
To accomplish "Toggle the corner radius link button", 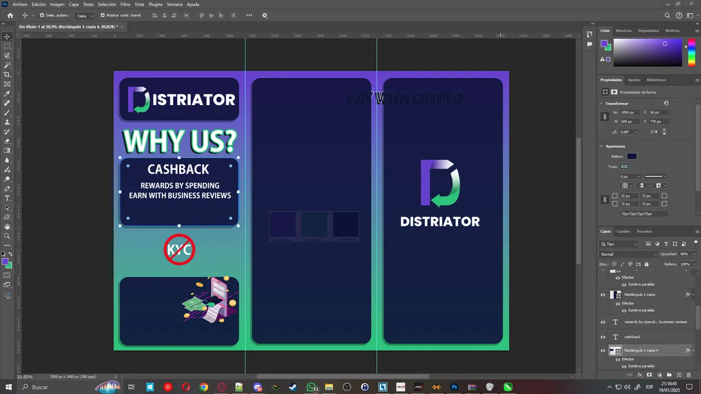I will pos(605,200).
